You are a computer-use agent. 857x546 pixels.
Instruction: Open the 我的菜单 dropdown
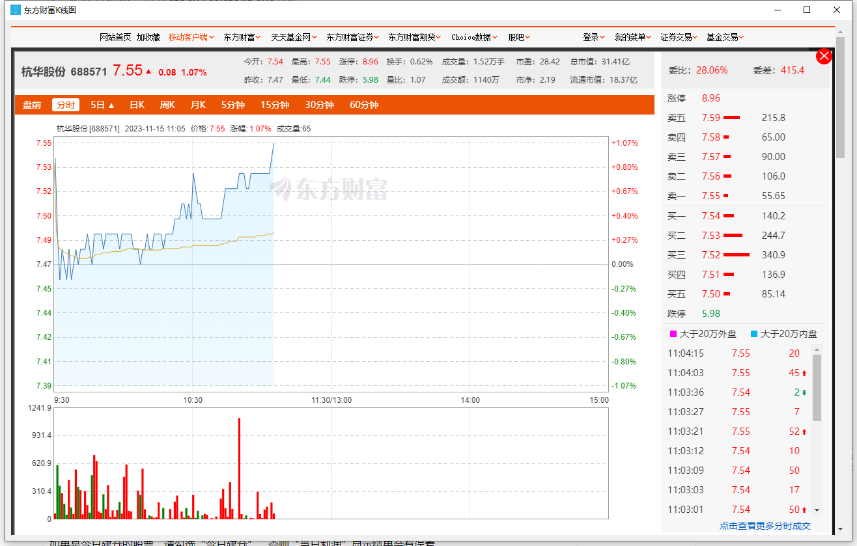point(633,37)
